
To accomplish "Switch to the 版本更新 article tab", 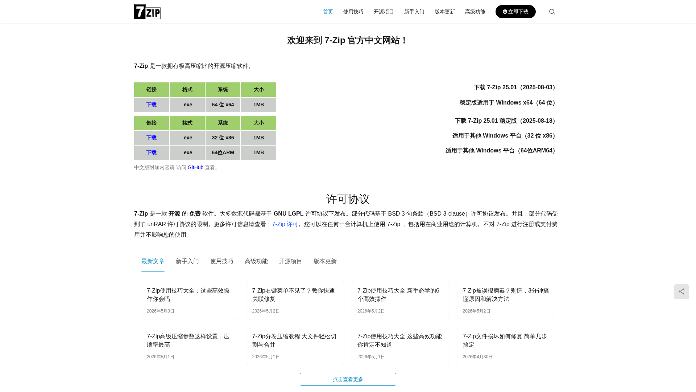I will pos(325,261).
